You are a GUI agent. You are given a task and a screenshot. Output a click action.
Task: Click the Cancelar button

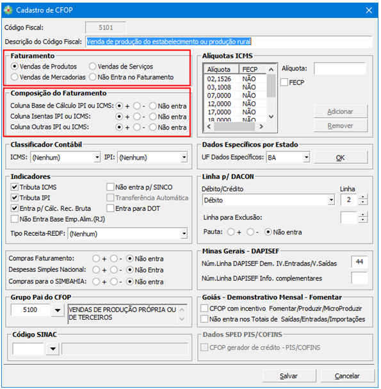[347, 376]
